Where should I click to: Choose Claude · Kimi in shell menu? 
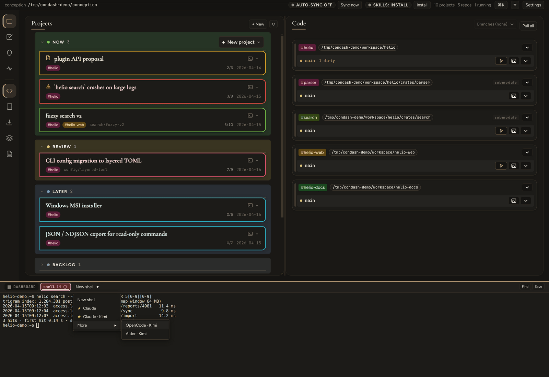click(x=97, y=317)
